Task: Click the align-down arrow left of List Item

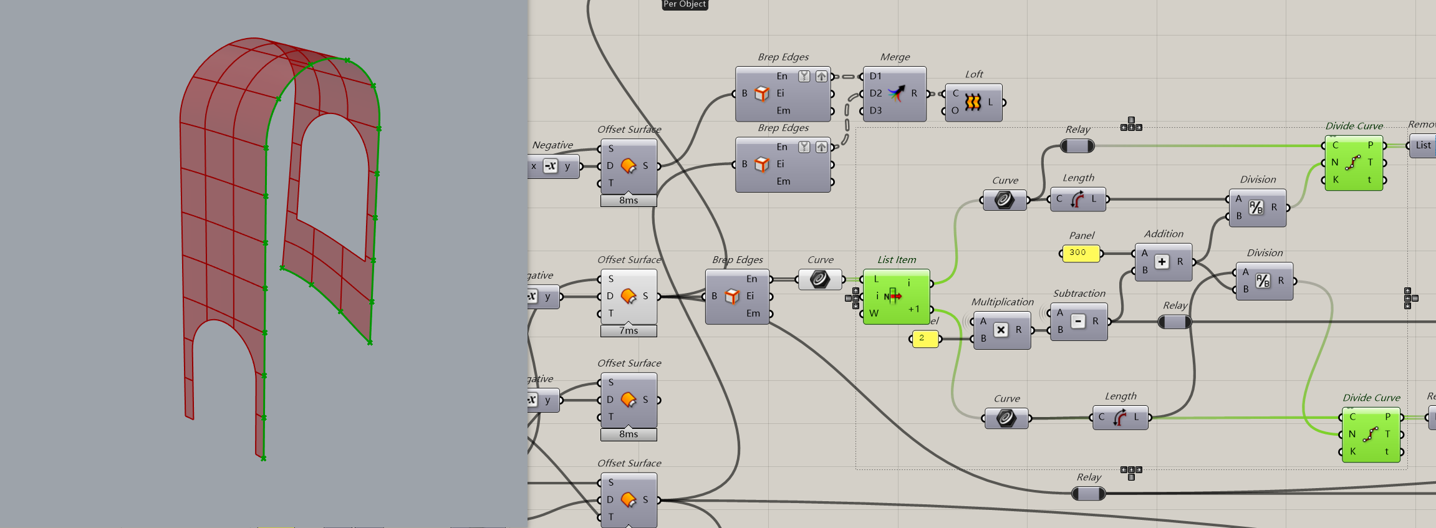Action: 855,305
